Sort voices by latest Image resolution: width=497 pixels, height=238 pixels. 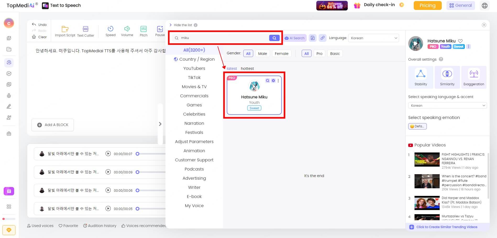click(x=232, y=69)
